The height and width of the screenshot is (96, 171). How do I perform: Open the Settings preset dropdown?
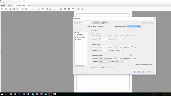point(85,23)
